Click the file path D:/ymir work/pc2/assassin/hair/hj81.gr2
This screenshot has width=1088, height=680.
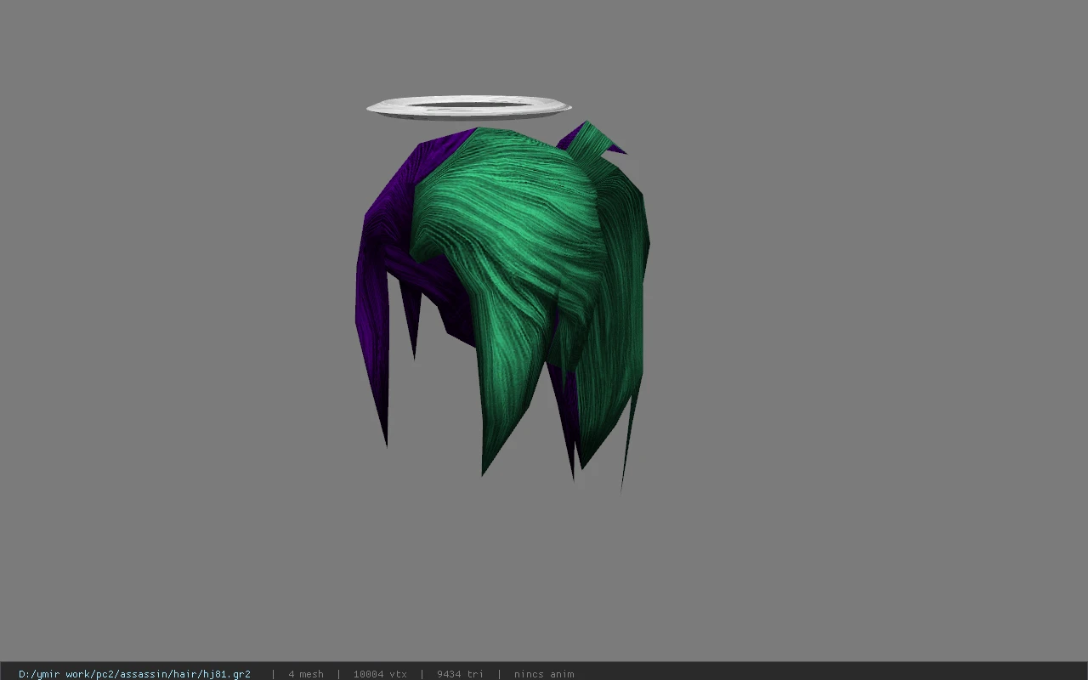pos(134,674)
